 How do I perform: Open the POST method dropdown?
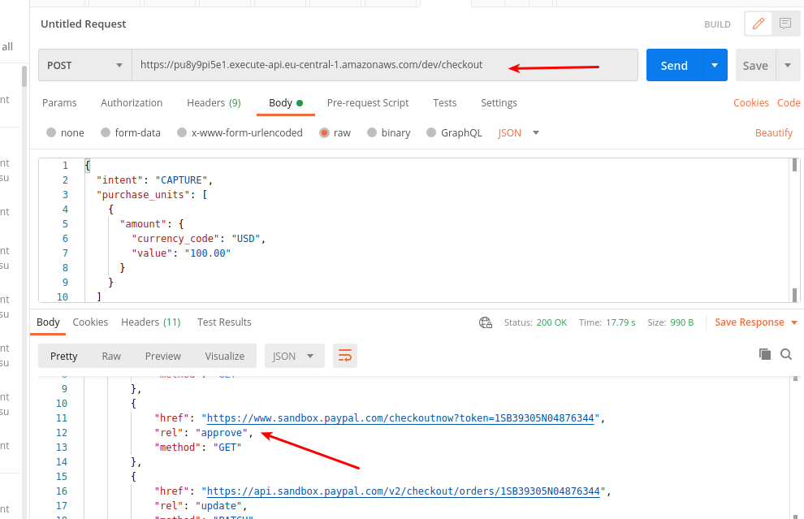[x=85, y=65]
